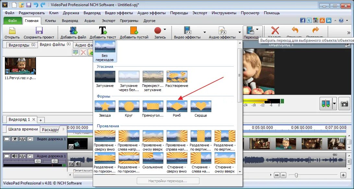Expand the toolbar overflow chevron
The width and height of the screenshot is (354, 189).
click(349, 33)
